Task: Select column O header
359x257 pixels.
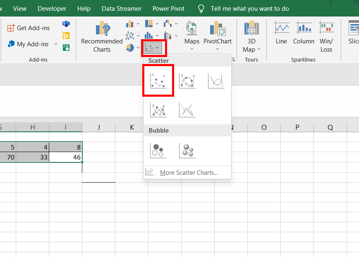Action: [x=264, y=127]
